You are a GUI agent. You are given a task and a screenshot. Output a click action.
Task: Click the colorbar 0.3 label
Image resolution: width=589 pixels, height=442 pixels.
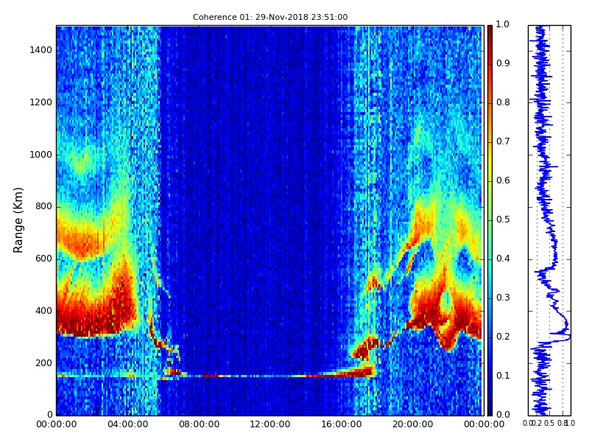tap(503, 298)
